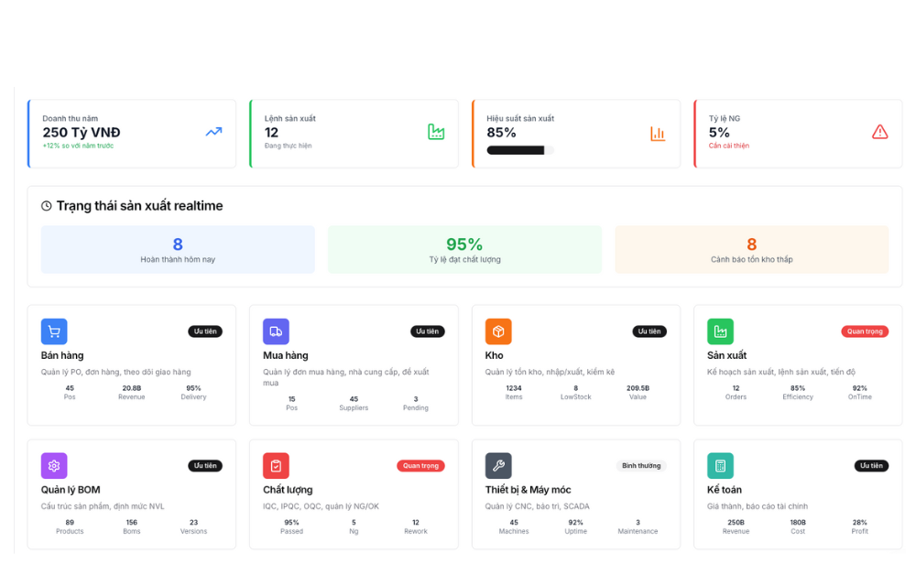Click the factory icon in Lệnh sản xuất card
The height and width of the screenshot is (564, 916).
tap(436, 132)
